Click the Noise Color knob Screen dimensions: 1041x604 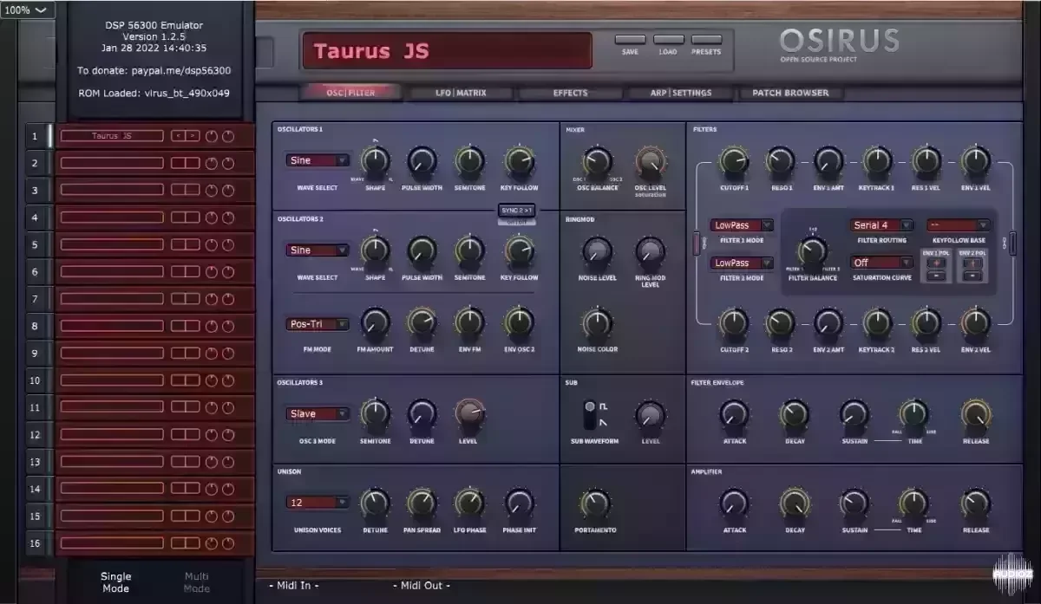pyautogui.click(x=597, y=324)
